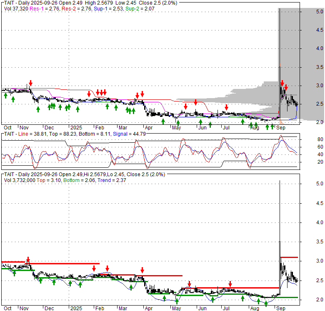Click the Feb label on bottom chart time axis
The width and height of the screenshot is (325, 311).
tap(100, 308)
